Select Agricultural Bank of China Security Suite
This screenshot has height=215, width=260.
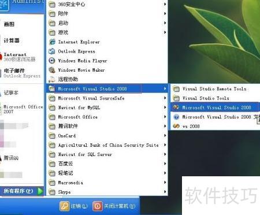(x=107, y=145)
